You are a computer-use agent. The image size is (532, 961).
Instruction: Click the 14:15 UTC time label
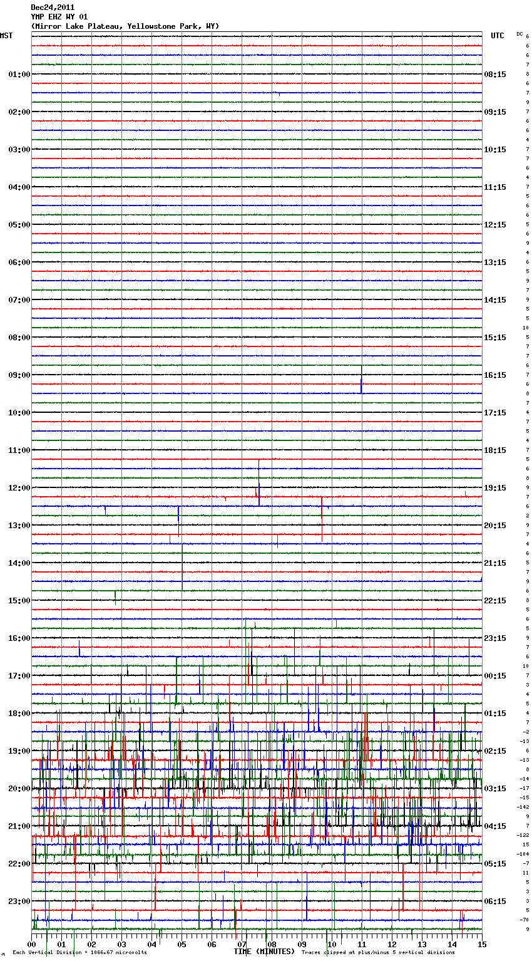(x=495, y=300)
